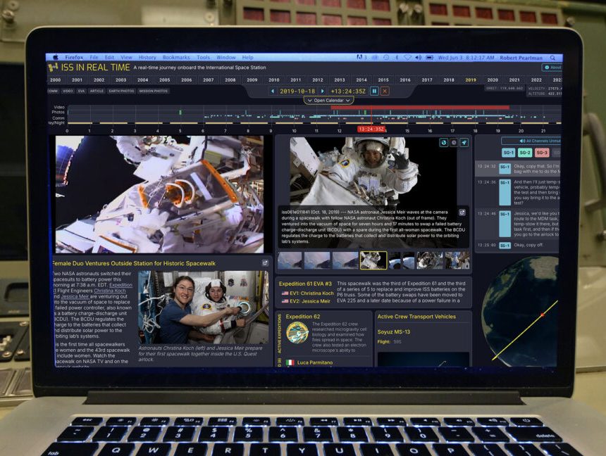Select the 2015 year tab
The height and width of the screenshot is (456, 606).
tap(384, 80)
